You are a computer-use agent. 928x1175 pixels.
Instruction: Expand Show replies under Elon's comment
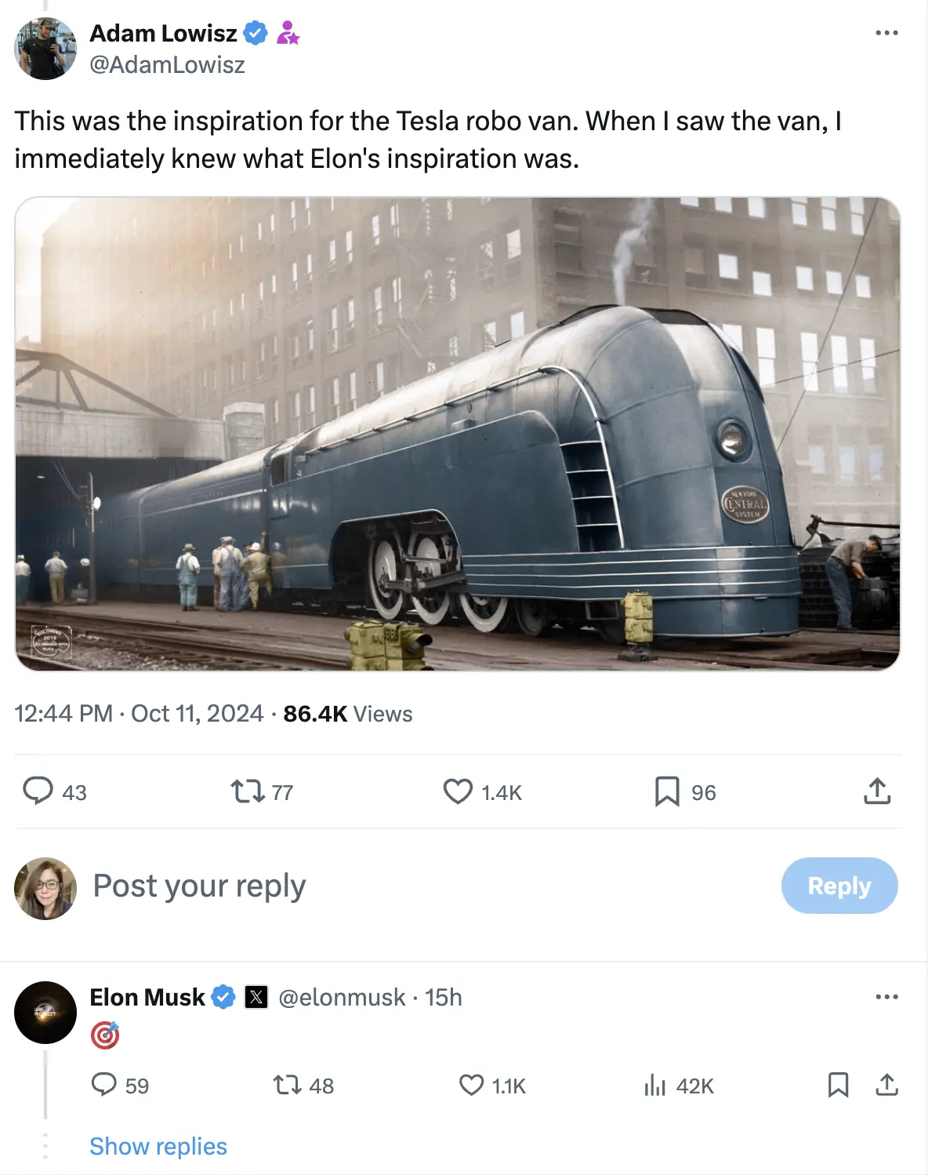[158, 1146]
